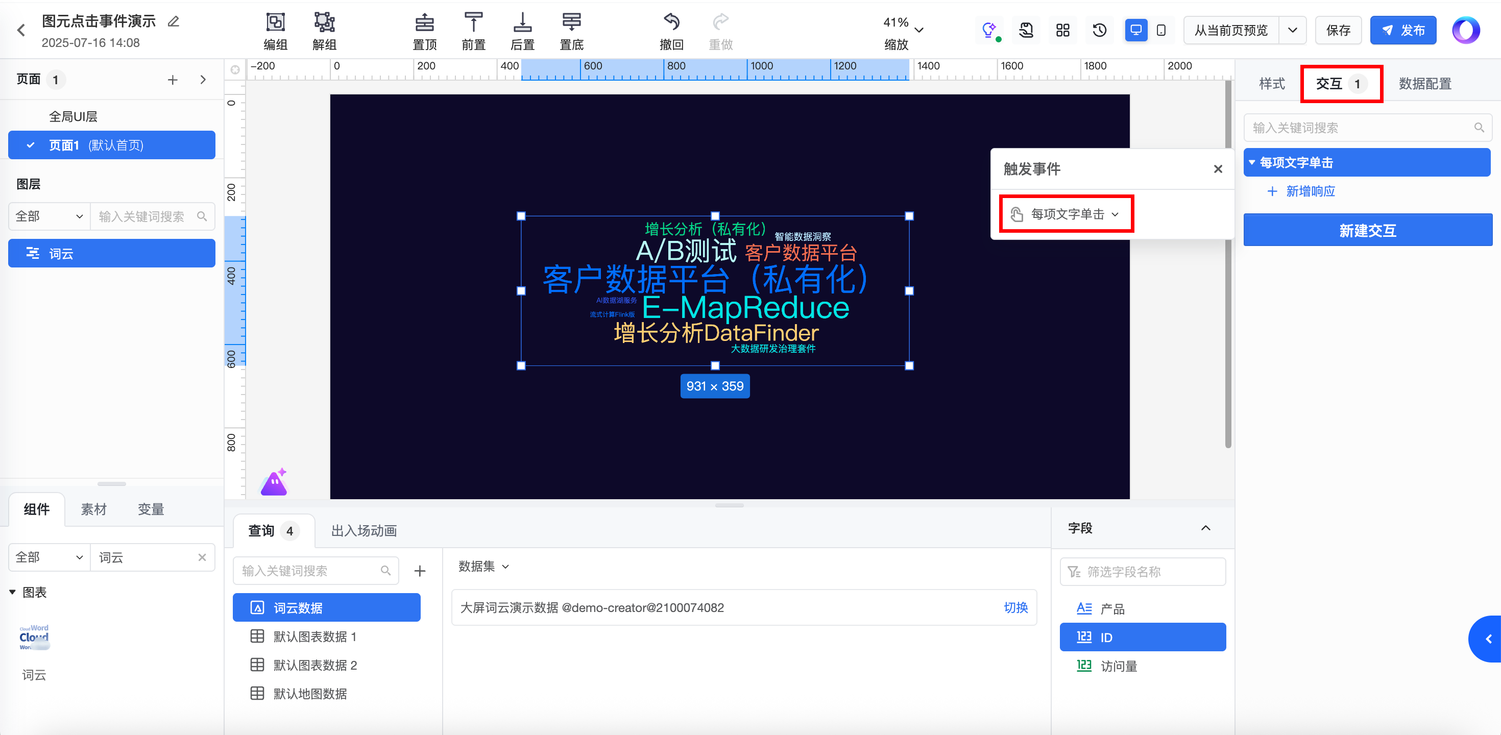Click the 编组 group icon
1501x735 pixels.
pos(275,23)
